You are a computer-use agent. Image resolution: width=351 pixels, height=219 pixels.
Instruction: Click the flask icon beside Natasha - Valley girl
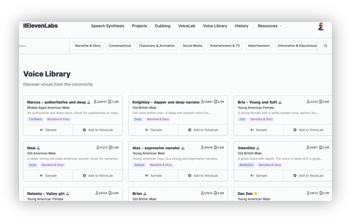click(x=68, y=194)
